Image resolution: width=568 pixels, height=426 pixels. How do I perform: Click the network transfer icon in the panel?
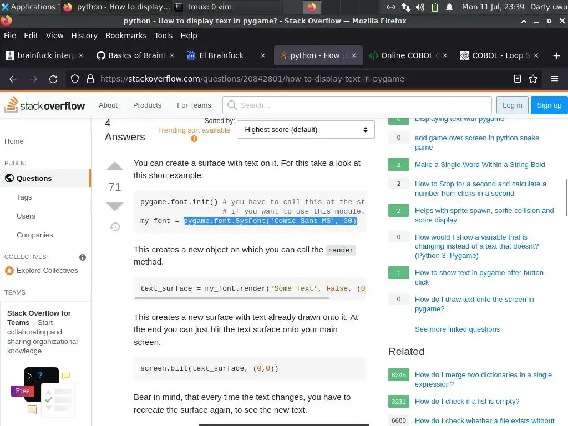coord(405,7)
